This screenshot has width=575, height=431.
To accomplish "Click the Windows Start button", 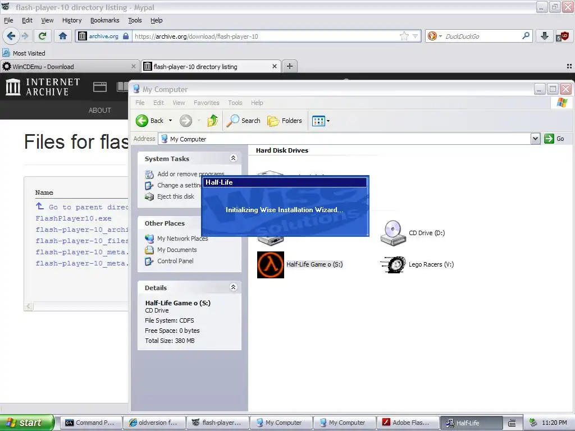I will click(27, 423).
